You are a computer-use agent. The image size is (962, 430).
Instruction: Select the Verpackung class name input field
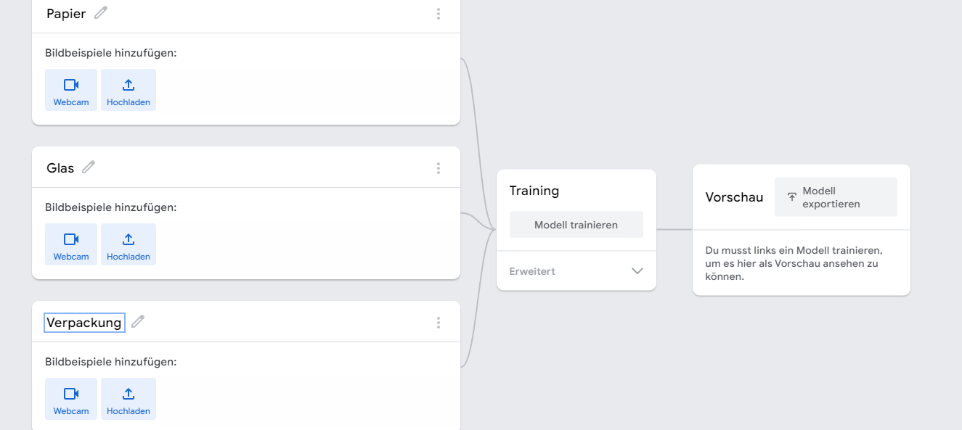click(x=83, y=322)
